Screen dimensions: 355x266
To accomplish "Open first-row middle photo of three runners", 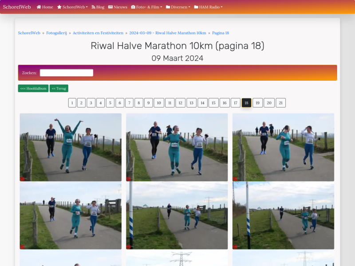I will [x=177, y=147].
